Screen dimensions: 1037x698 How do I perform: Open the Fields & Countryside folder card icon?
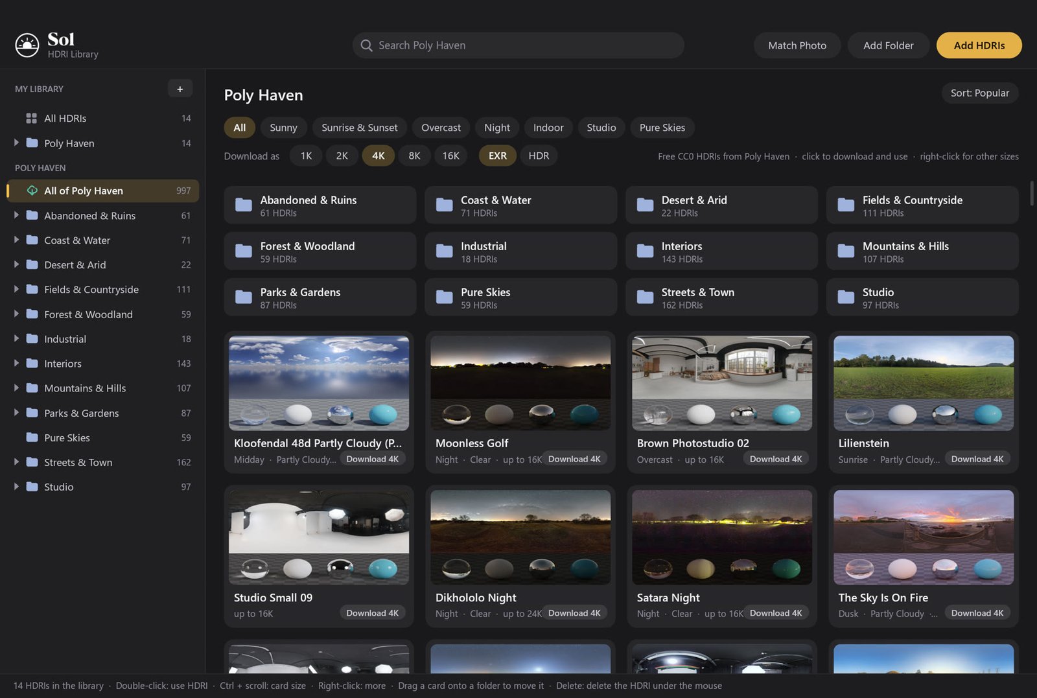click(846, 205)
